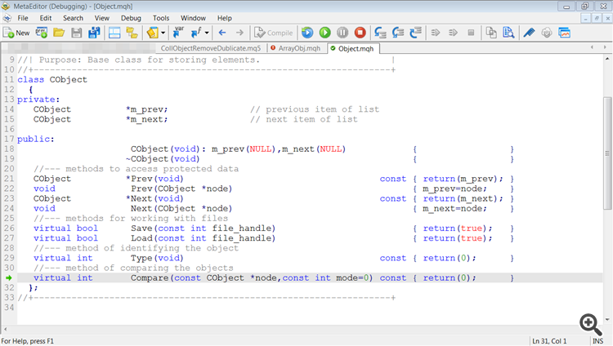Stop debugging with the red stop icon

click(x=360, y=33)
